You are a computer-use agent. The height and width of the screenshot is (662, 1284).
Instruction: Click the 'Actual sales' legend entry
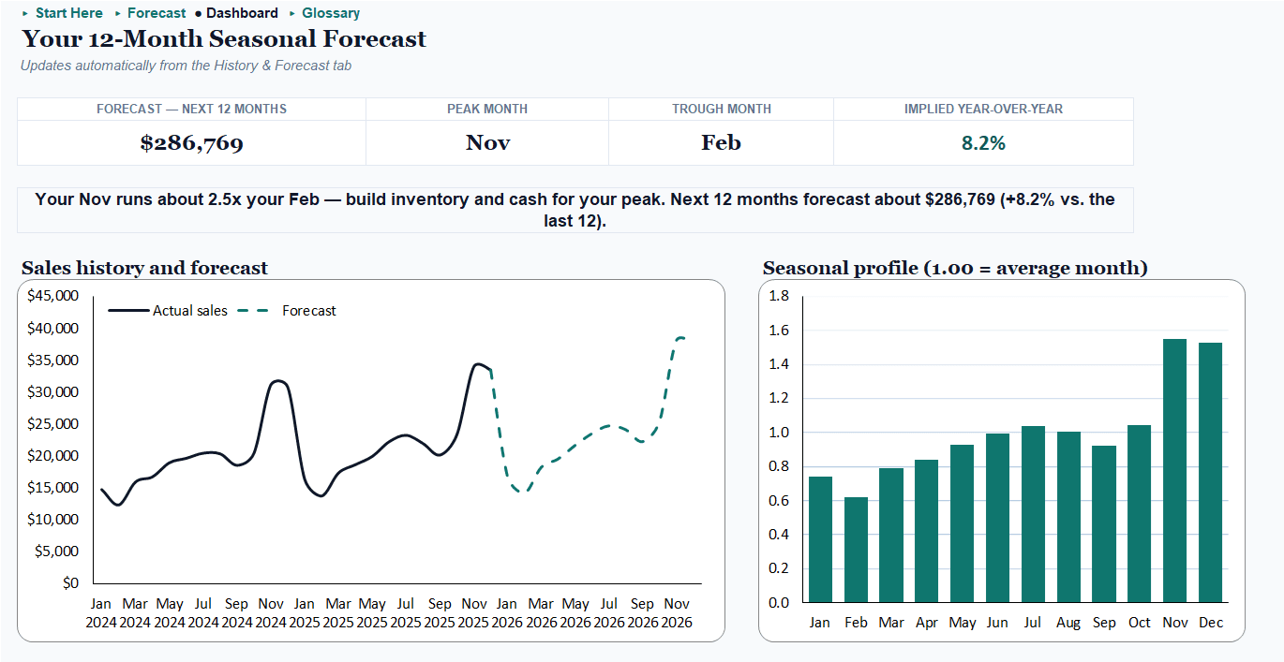[x=169, y=311]
